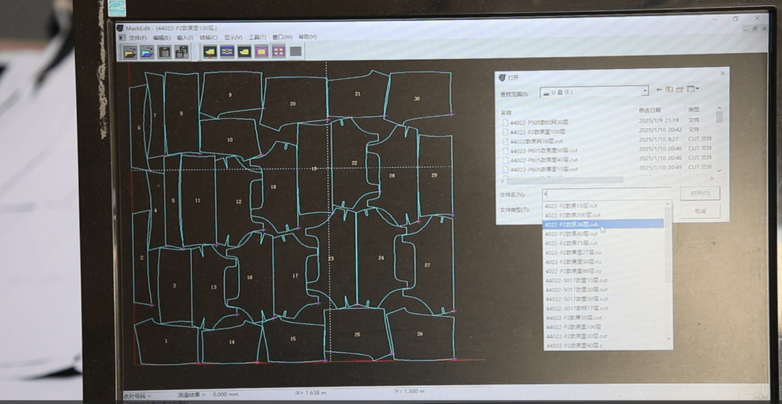Go back using the dialog's left arrow
Screen dimensions: 782x404
[658, 90]
